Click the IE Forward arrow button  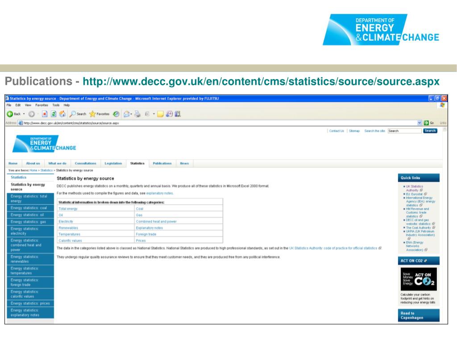[x=32, y=114]
